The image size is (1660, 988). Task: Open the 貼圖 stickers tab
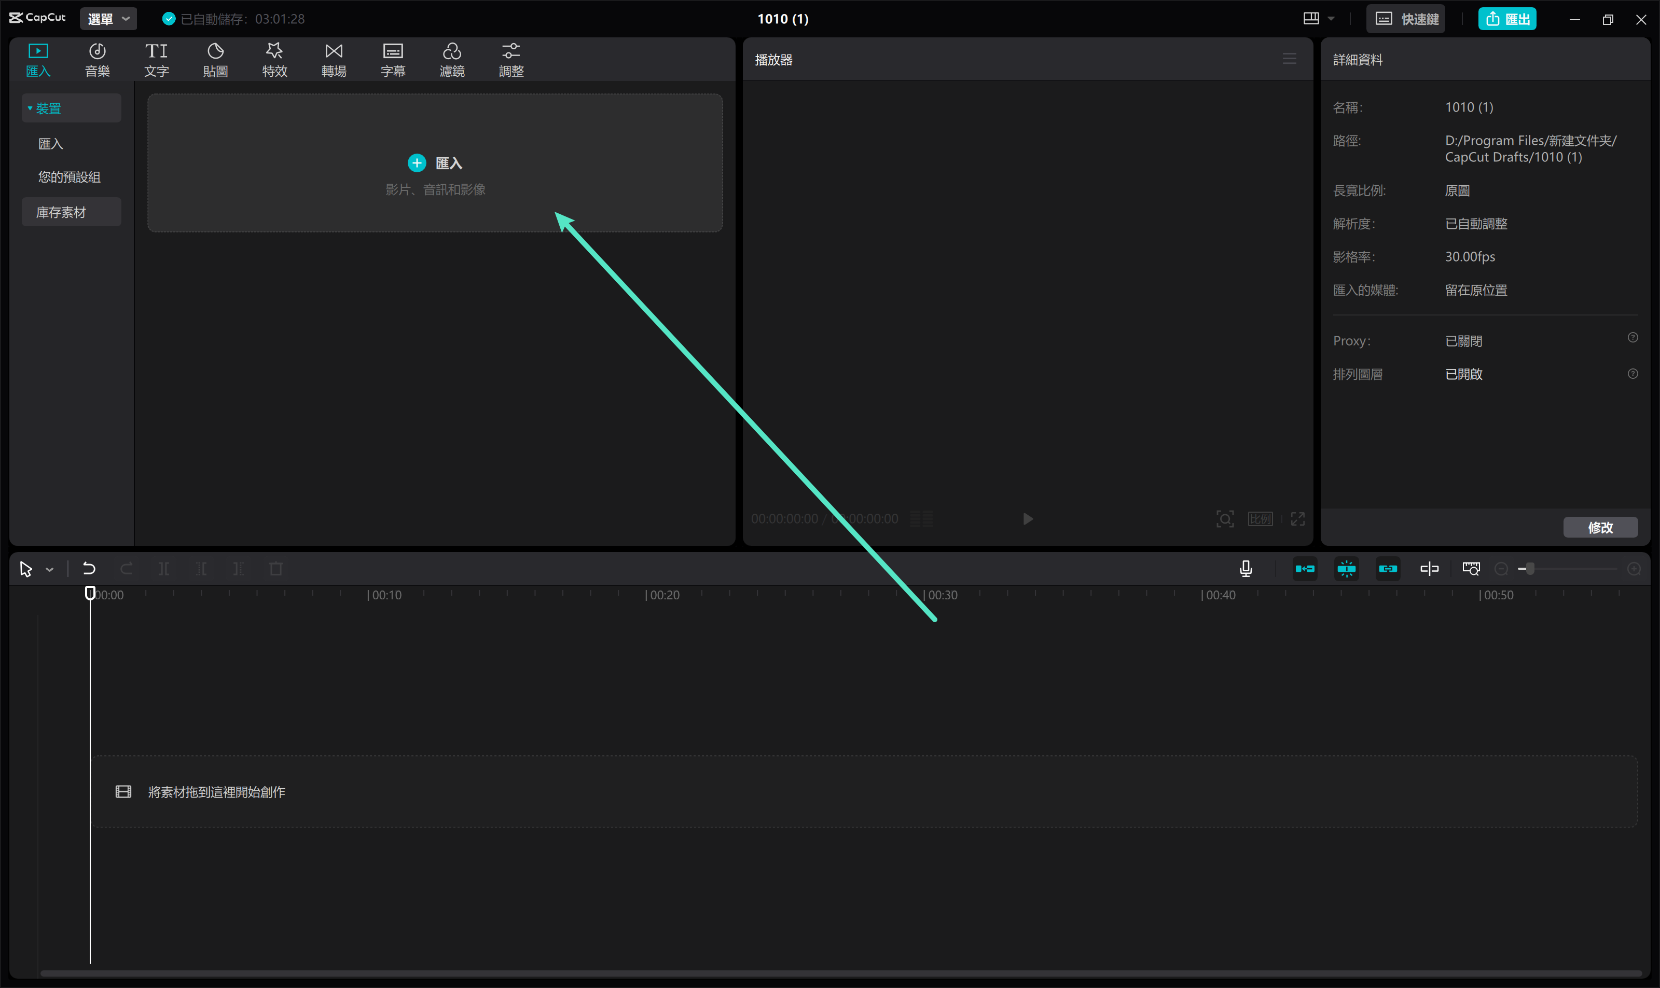(x=216, y=60)
